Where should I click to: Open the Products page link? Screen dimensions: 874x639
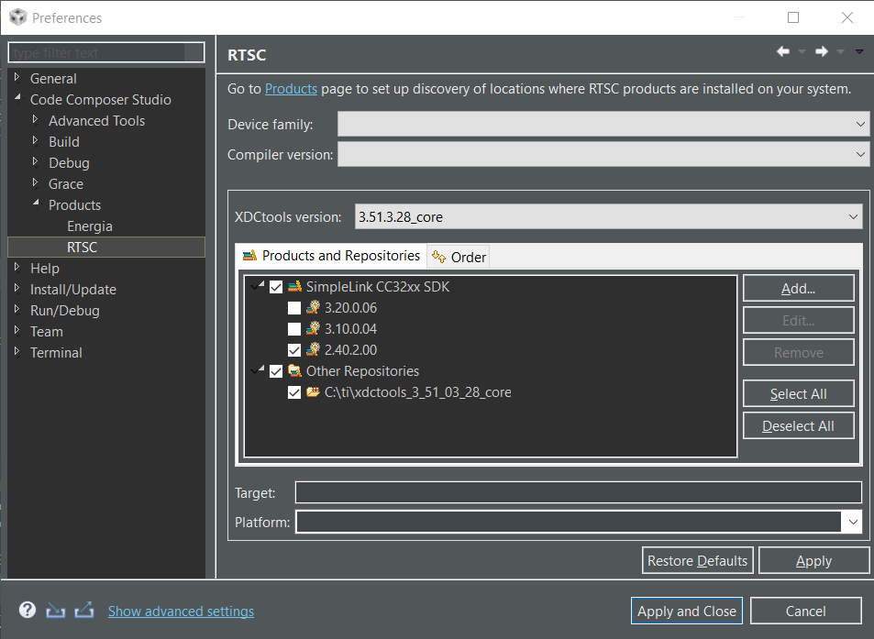pos(291,89)
